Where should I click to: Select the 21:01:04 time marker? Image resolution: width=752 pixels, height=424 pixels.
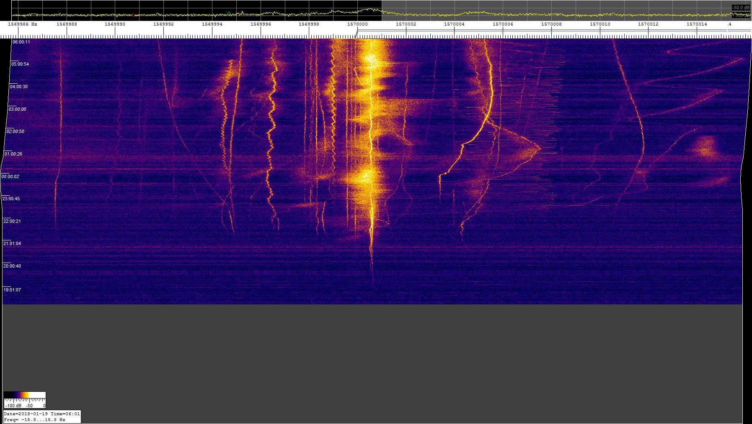12,244
